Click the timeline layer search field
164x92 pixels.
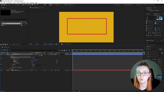coord(34,50)
